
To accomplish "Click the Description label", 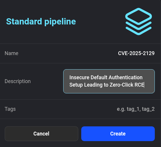I will point(18,81).
